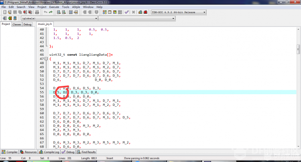This screenshot has width=301, height=162.
Task: Open the AStyle menu
Action: tap(76, 7)
